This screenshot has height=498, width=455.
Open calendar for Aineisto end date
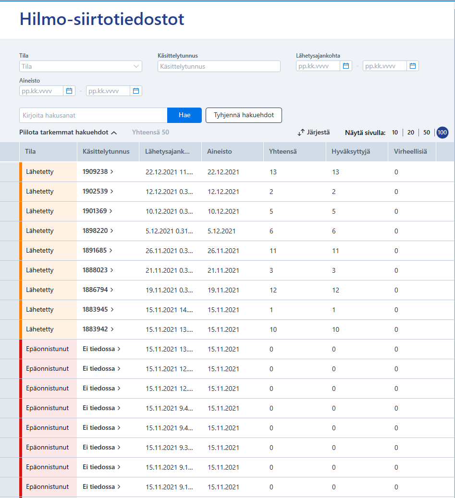pos(136,91)
